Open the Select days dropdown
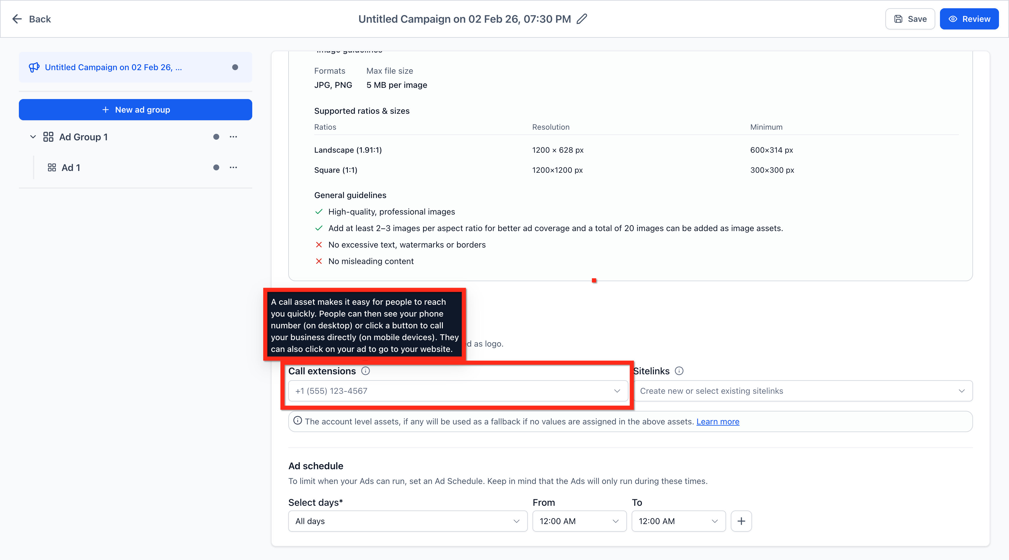 pyautogui.click(x=407, y=521)
